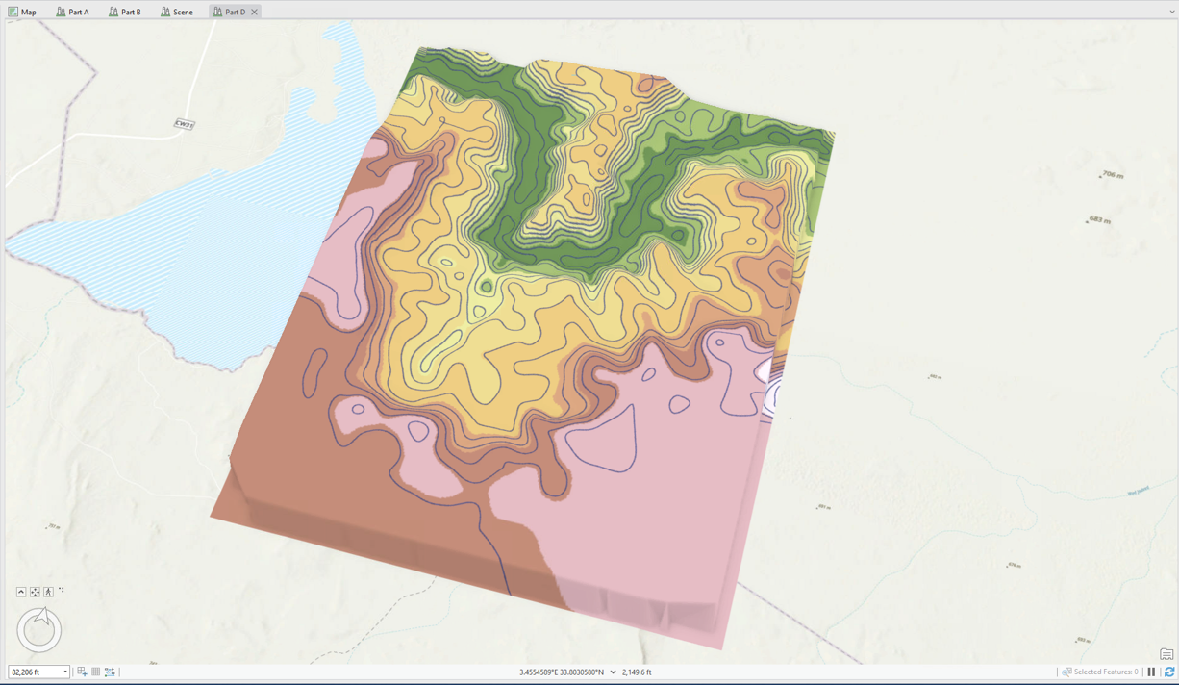This screenshot has height=685, width=1179.
Task: Close the Part D tab
Action: (255, 13)
